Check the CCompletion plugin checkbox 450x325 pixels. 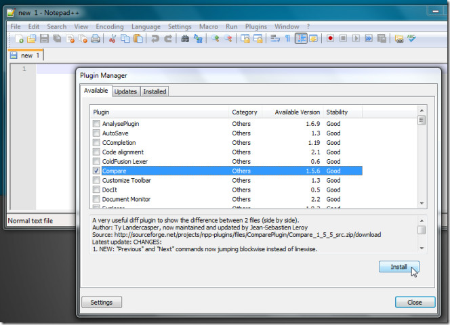(x=96, y=143)
